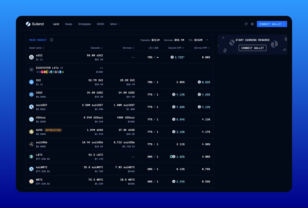Click the Suilend logo
The image size is (308, 208).
(35, 24)
